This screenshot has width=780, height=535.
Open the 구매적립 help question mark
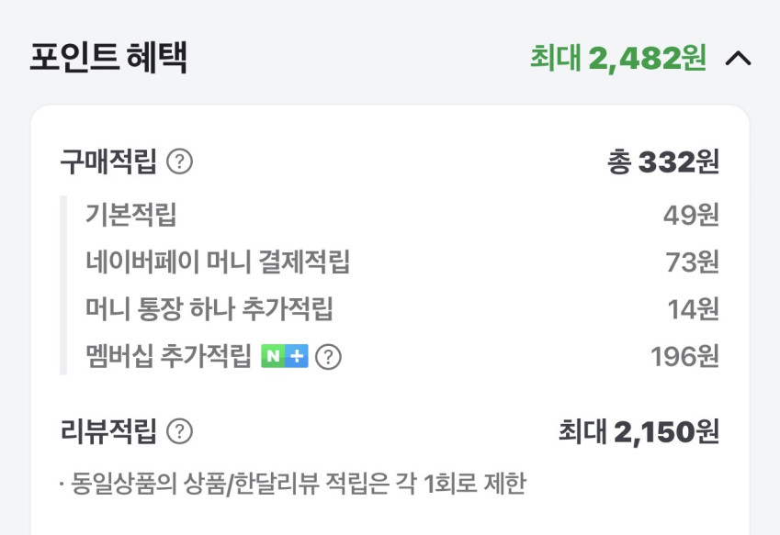click(x=180, y=163)
